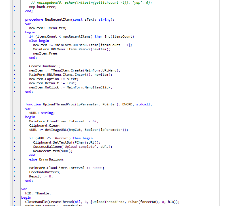Click 'MainForm.URLMenu.Items[itemsCount - 1]' assignment line

[x=82, y=45]
